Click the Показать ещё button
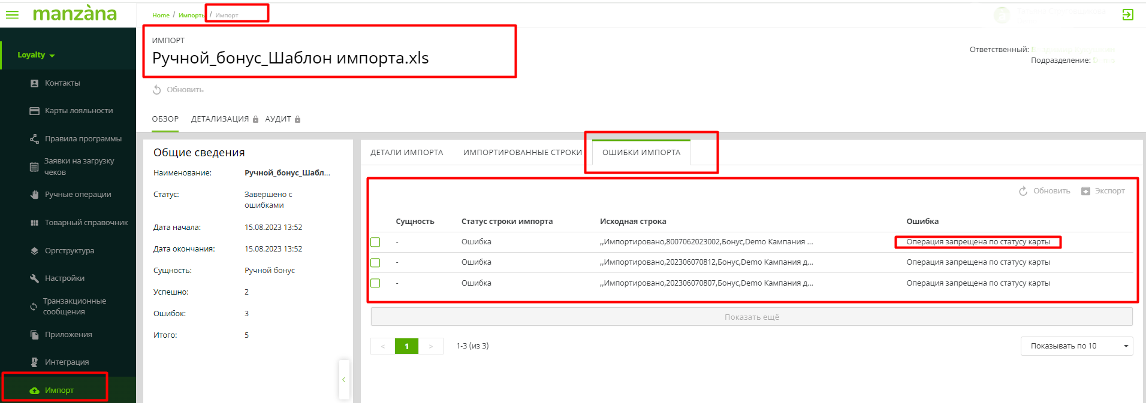Image resolution: width=1146 pixels, height=403 pixels. pyautogui.click(x=751, y=317)
